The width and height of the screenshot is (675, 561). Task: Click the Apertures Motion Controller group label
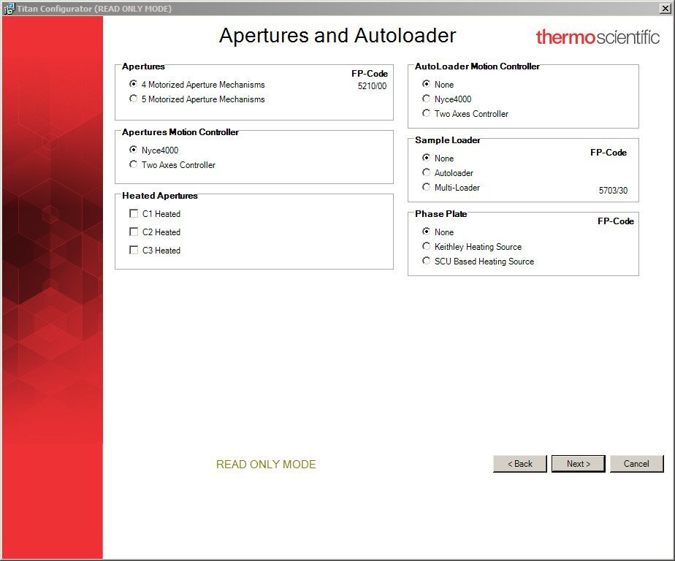pos(180,131)
